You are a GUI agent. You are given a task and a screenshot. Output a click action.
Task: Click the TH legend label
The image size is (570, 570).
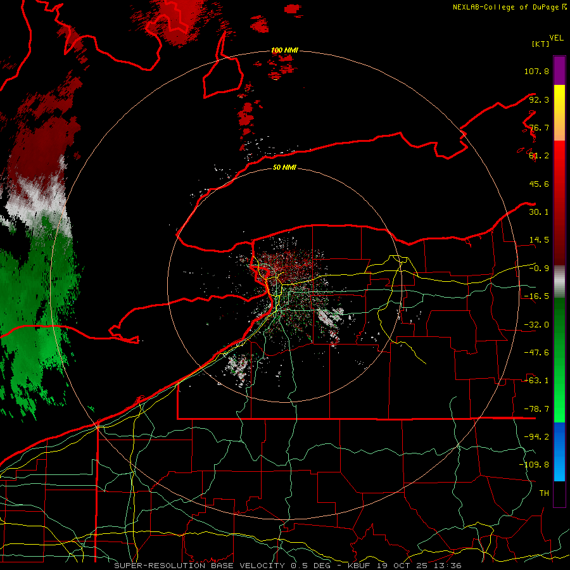(x=544, y=493)
